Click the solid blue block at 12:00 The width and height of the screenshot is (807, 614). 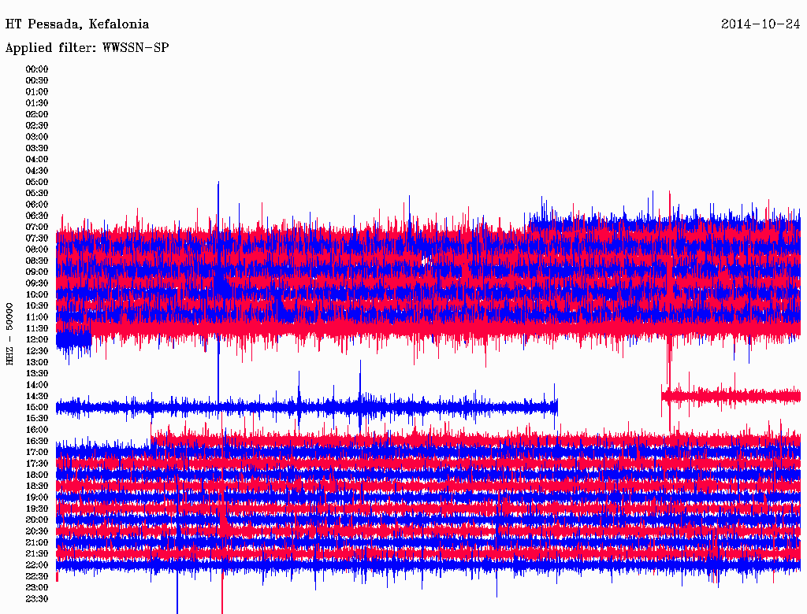point(73,339)
